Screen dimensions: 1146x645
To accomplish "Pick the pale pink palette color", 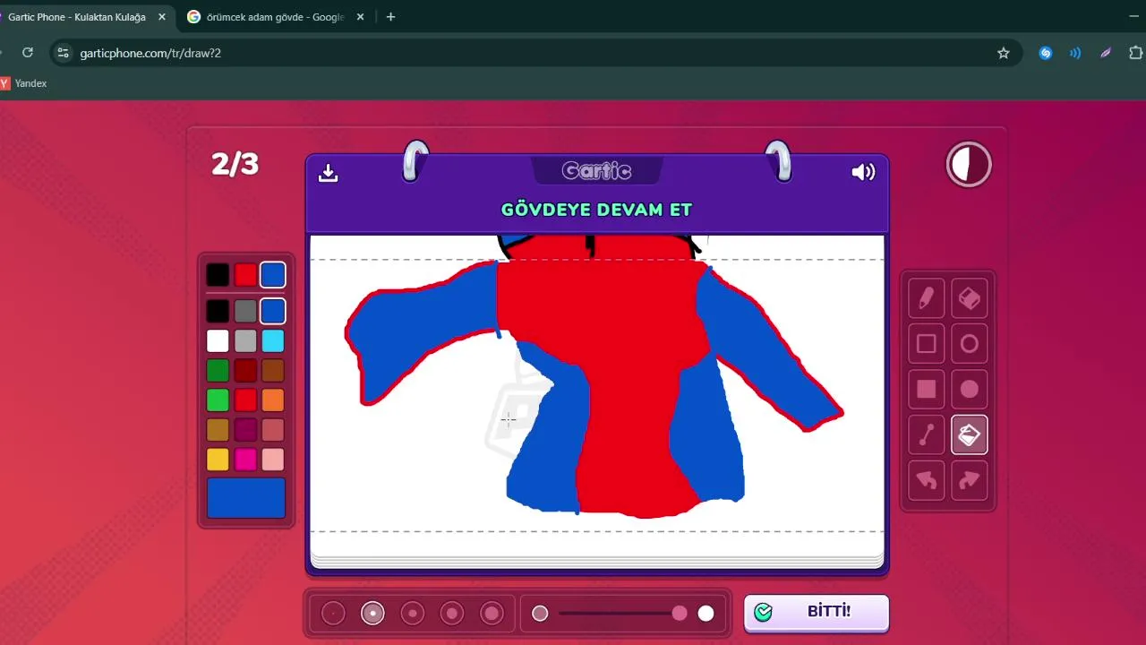I will pyautogui.click(x=273, y=460).
